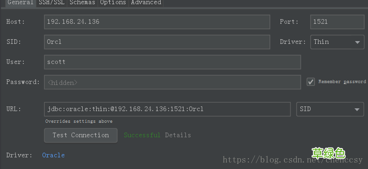Click the Remember password label

(x=342, y=82)
